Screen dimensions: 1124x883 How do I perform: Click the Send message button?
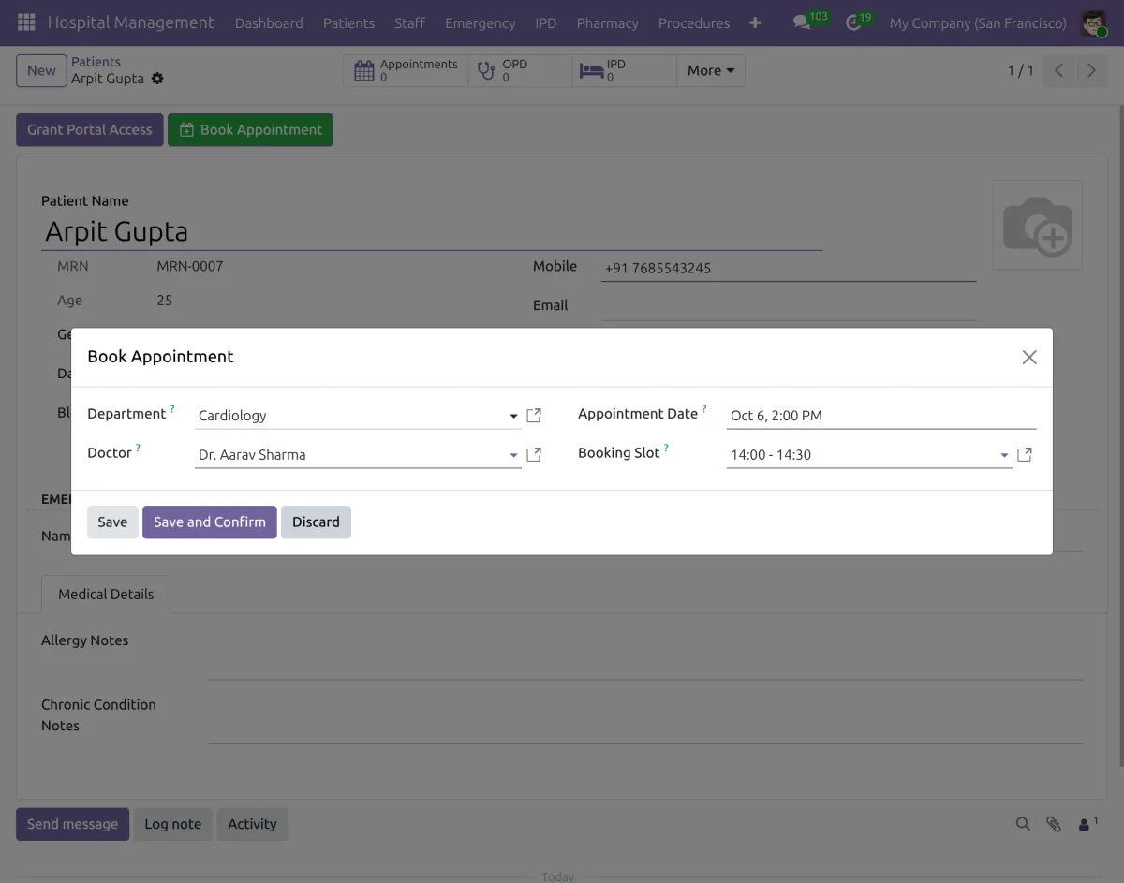coord(72,824)
